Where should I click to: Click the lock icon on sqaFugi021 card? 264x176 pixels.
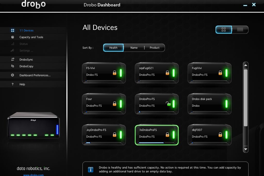(x=167, y=73)
